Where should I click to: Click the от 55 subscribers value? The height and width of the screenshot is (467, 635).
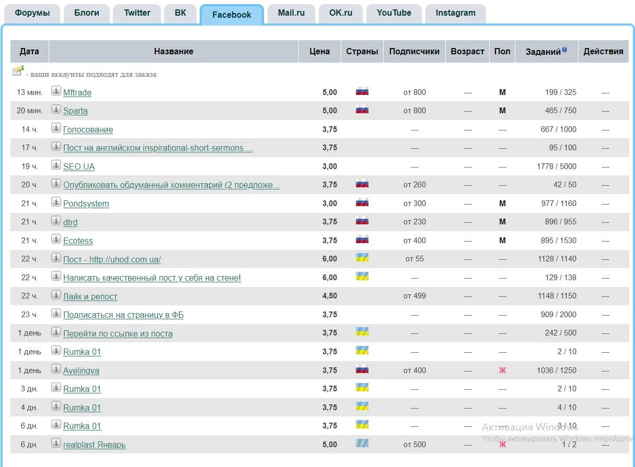tap(414, 259)
